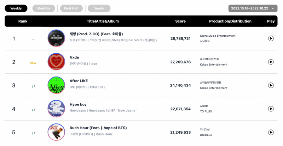
Task: Open the Rush Hour album cover
Action: coord(56,132)
